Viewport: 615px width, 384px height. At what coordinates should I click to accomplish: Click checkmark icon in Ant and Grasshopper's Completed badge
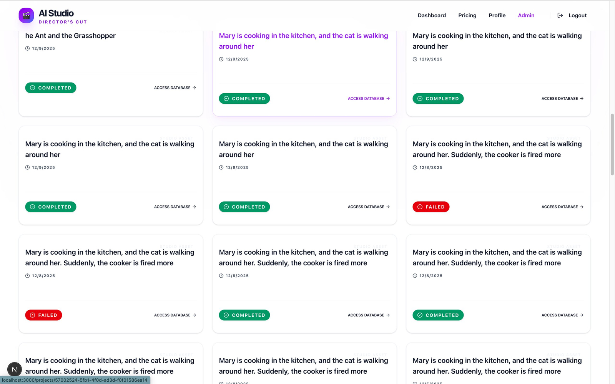33,88
